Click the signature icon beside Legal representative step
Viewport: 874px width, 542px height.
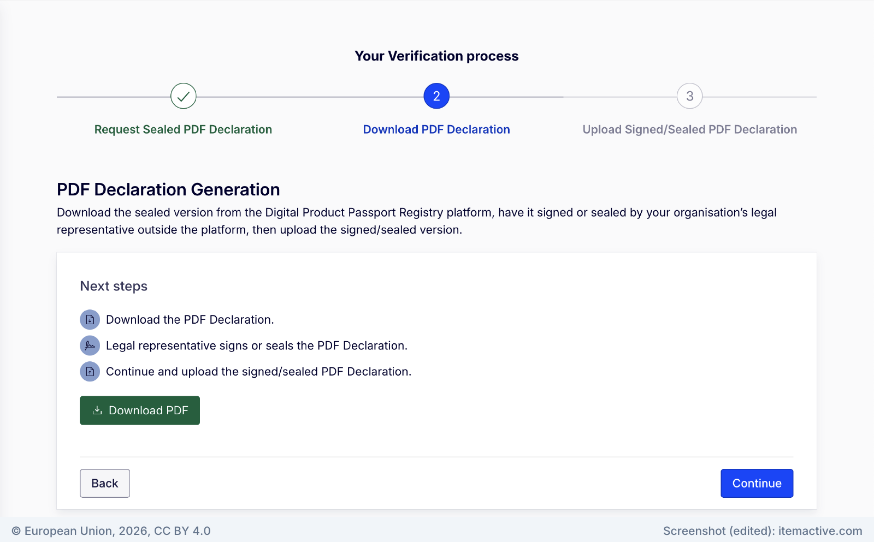point(90,346)
